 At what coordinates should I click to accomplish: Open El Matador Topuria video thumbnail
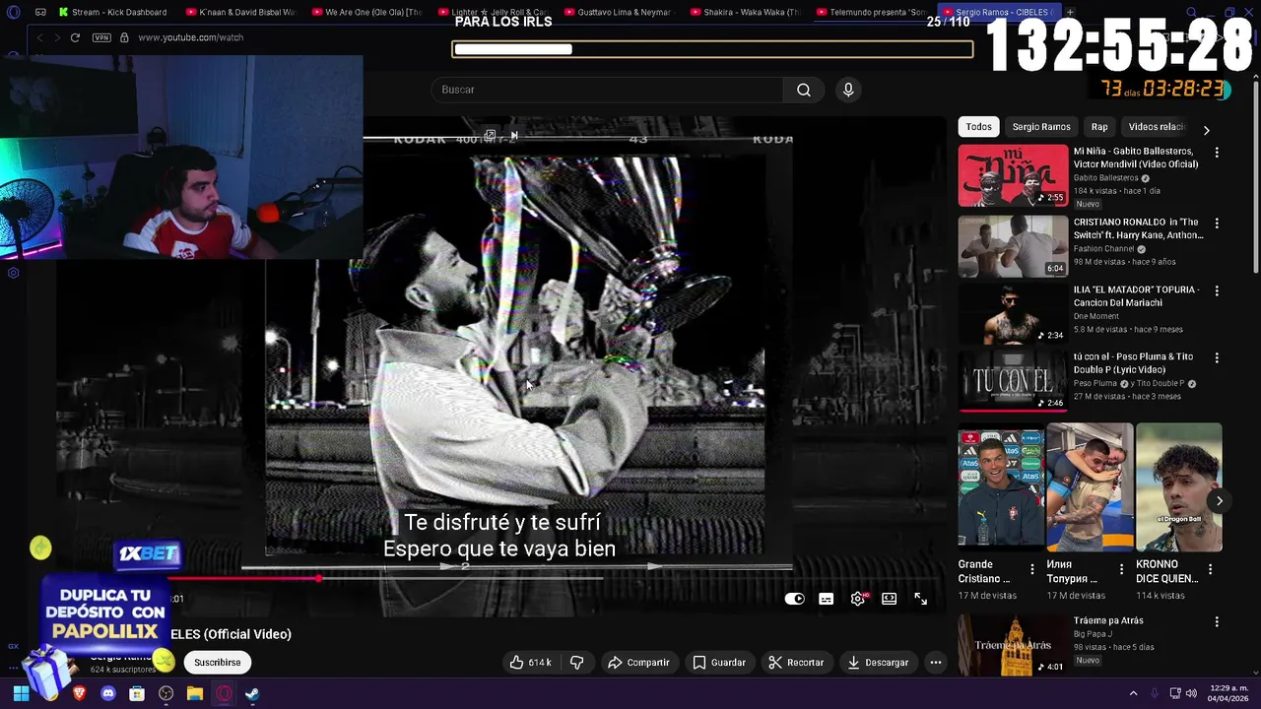click(x=1013, y=313)
